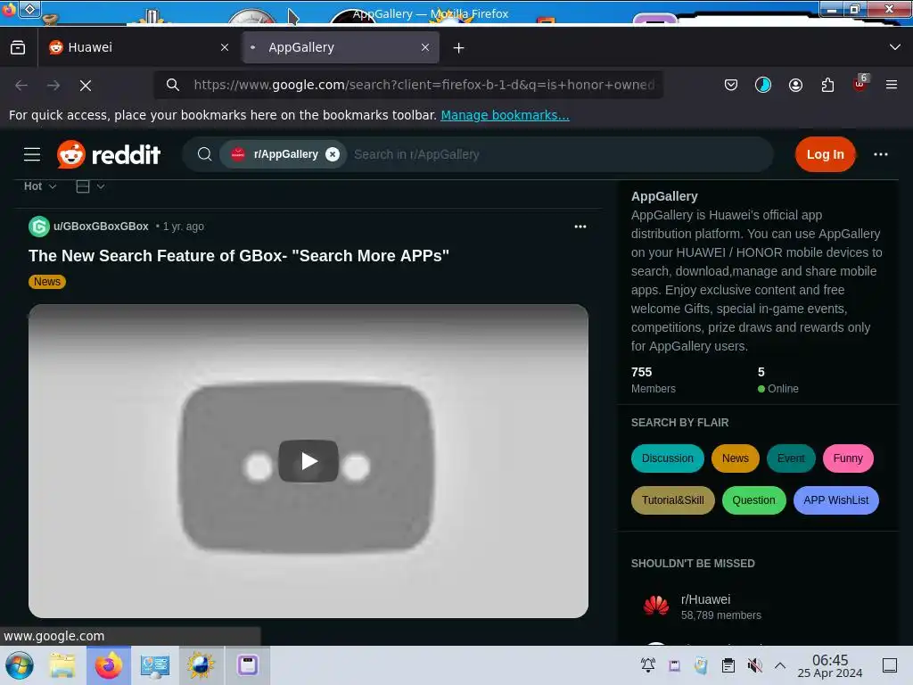Filter by Tutorial&Skill flair

pyautogui.click(x=672, y=500)
